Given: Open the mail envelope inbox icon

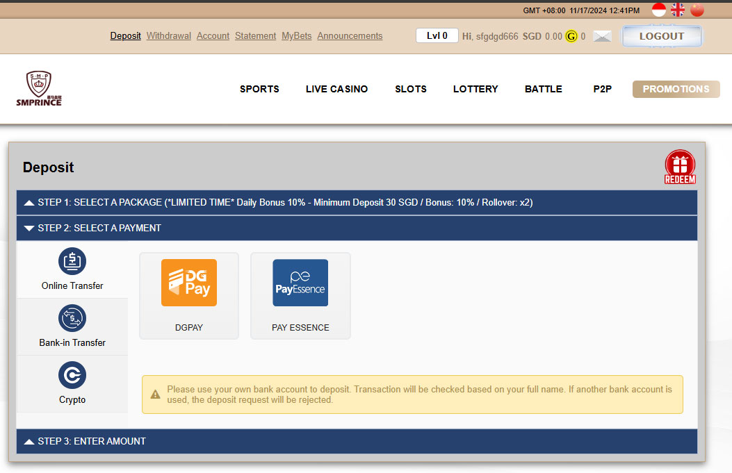Looking at the screenshot, I should point(602,36).
